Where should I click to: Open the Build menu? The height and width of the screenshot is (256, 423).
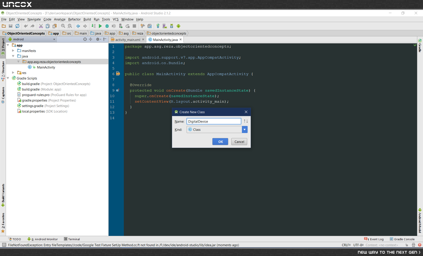(x=87, y=19)
